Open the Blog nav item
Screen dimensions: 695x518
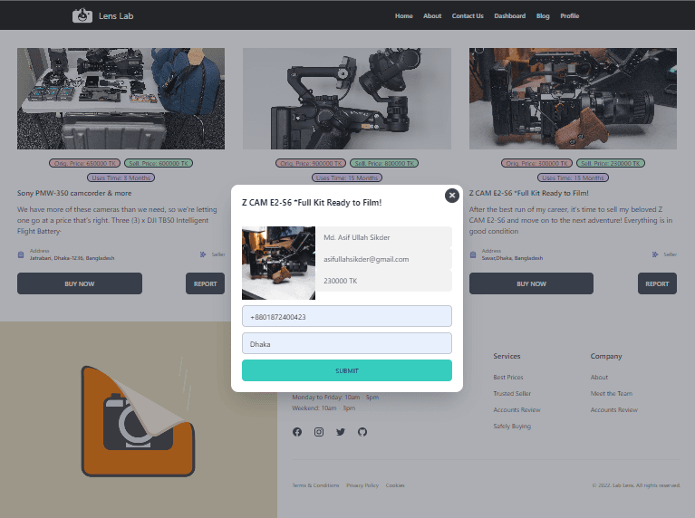(x=543, y=16)
